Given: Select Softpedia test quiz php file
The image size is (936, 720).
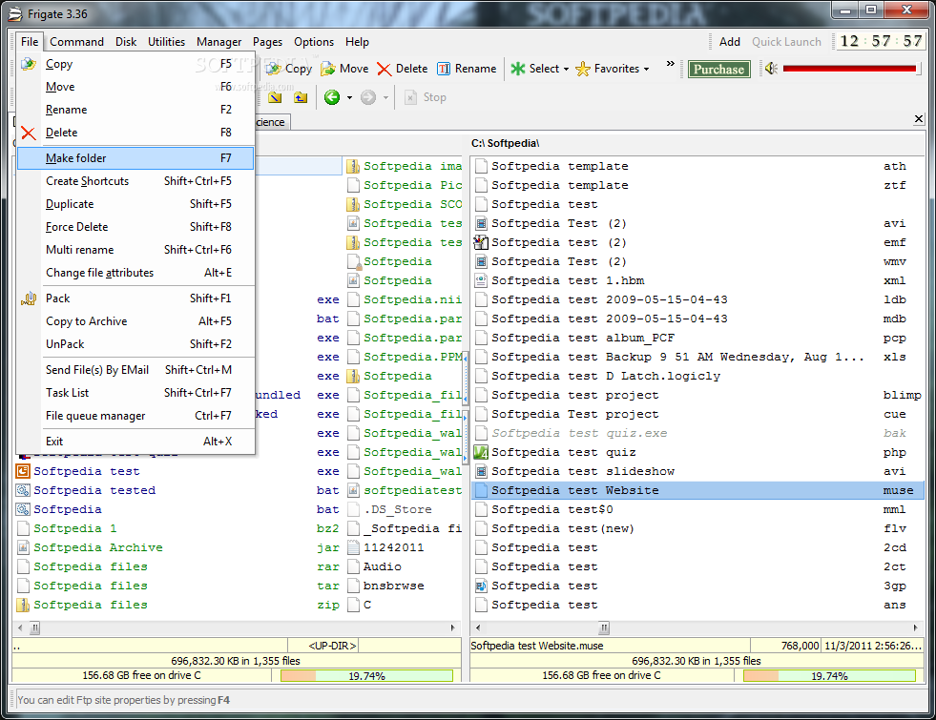Looking at the screenshot, I should pos(697,452).
